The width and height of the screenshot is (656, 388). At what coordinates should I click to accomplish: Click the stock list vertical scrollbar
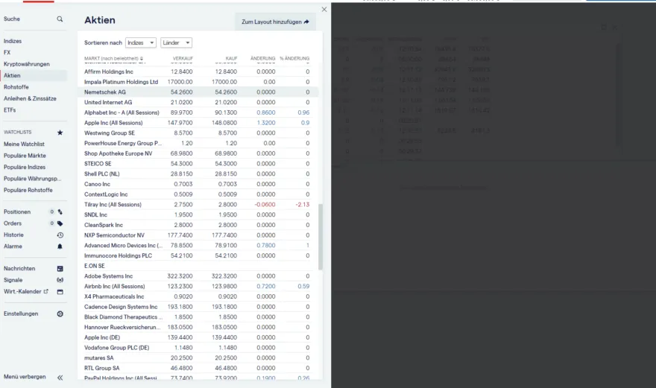pos(321,237)
